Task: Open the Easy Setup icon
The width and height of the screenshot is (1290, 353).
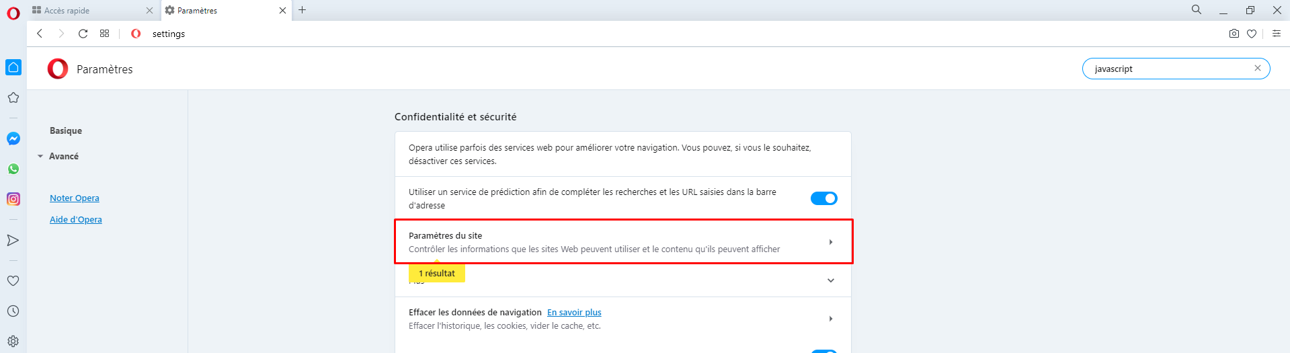Action: coord(1277,34)
